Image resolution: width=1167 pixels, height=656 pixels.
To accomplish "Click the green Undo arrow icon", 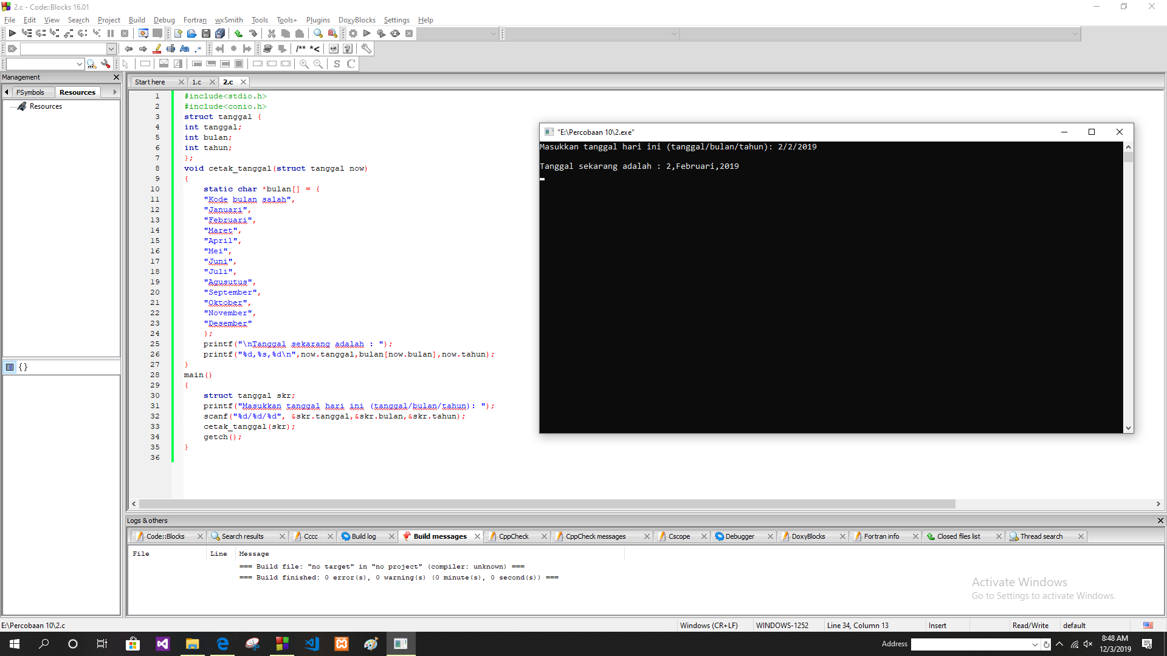I will pos(239,33).
